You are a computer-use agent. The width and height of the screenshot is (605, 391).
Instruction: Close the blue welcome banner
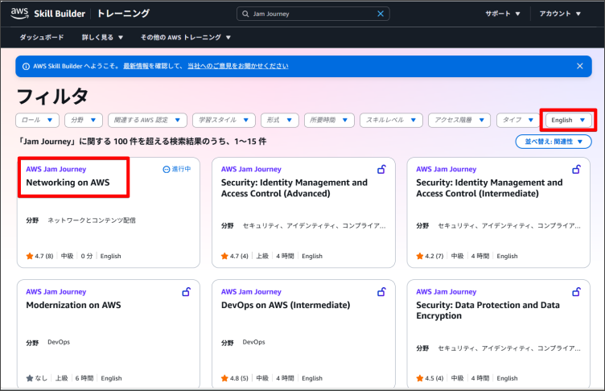[580, 66]
